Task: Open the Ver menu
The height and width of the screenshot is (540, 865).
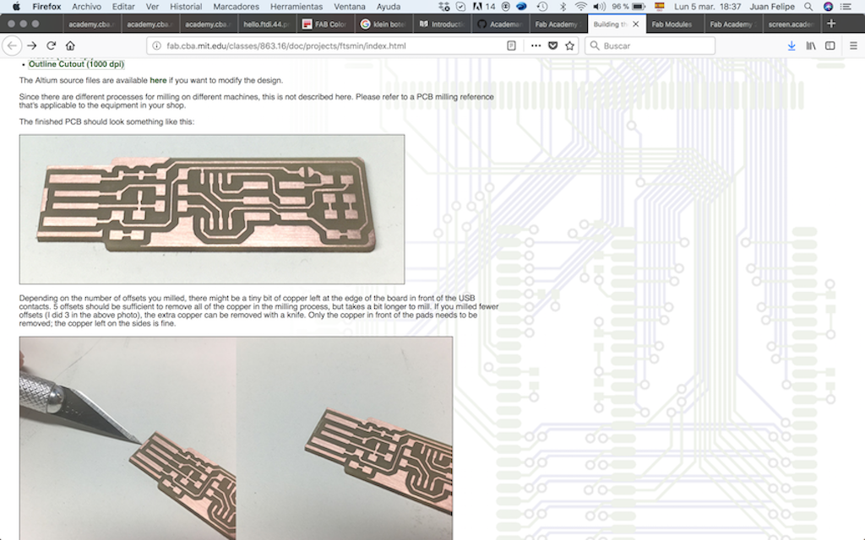Action: pos(152,7)
